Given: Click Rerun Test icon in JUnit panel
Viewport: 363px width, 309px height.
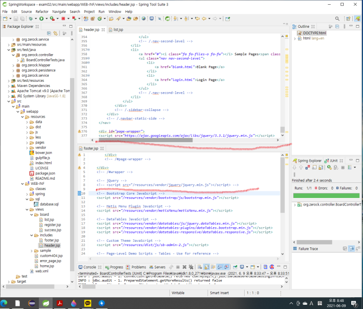Looking at the screenshot, I should [x=329, y=167].
